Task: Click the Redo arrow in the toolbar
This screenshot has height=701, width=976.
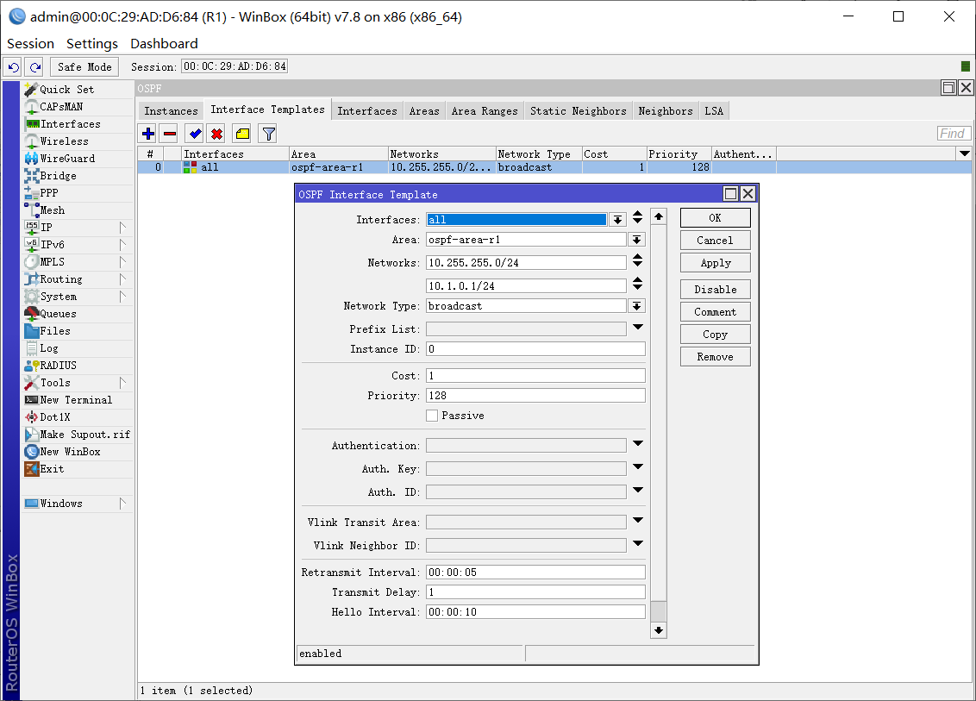Action: (x=34, y=66)
